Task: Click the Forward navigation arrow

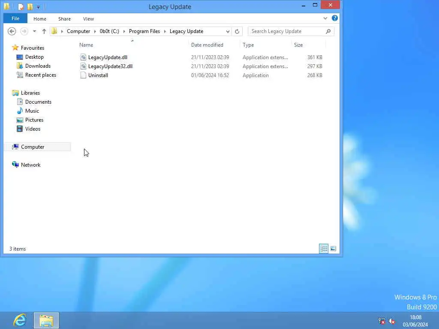Action: [x=24, y=31]
